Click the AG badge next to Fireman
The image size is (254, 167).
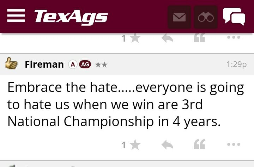click(x=85, y=64)
